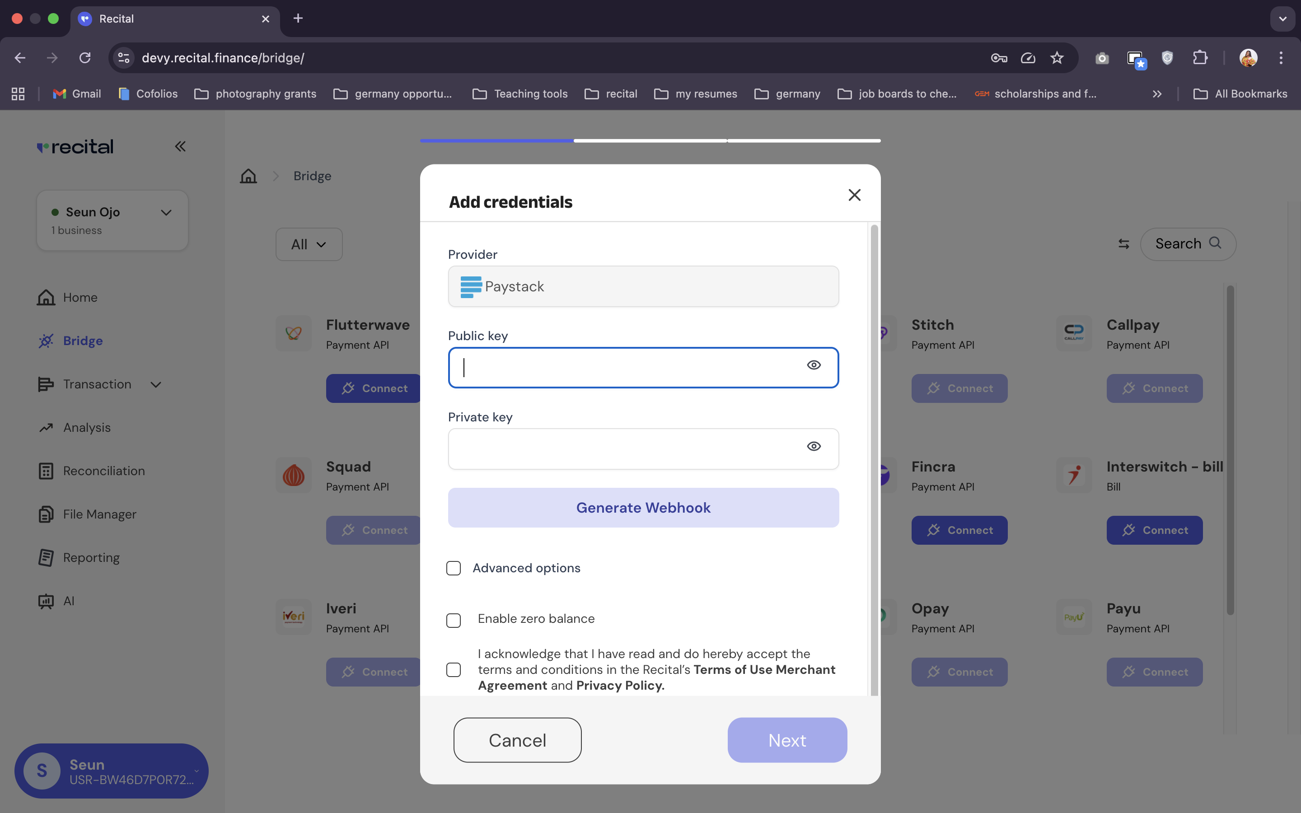Viewport: 1301px width, 813px height.
Task: Collapse the sidebar with the double chevron
Action: pyautogui.click(x=180, y=146)
